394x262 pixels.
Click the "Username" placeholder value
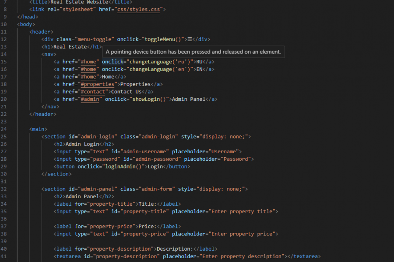tap(224, 152)
